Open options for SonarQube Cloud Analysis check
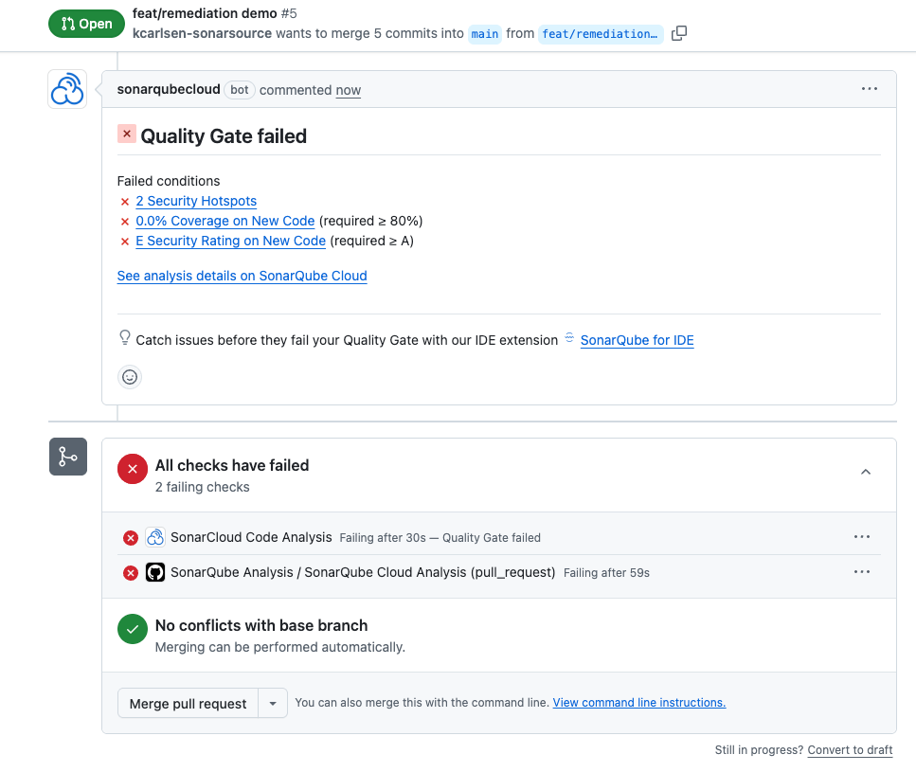 pos(861,572)
